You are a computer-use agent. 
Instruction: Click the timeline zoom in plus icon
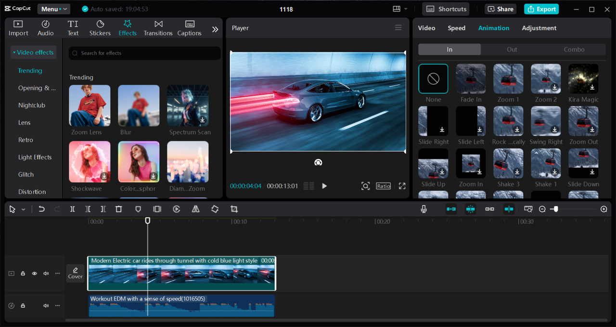(x=604, y=209)
